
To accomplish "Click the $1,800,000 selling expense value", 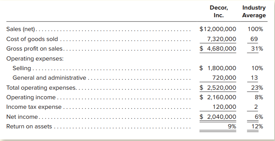I will 218,68.
